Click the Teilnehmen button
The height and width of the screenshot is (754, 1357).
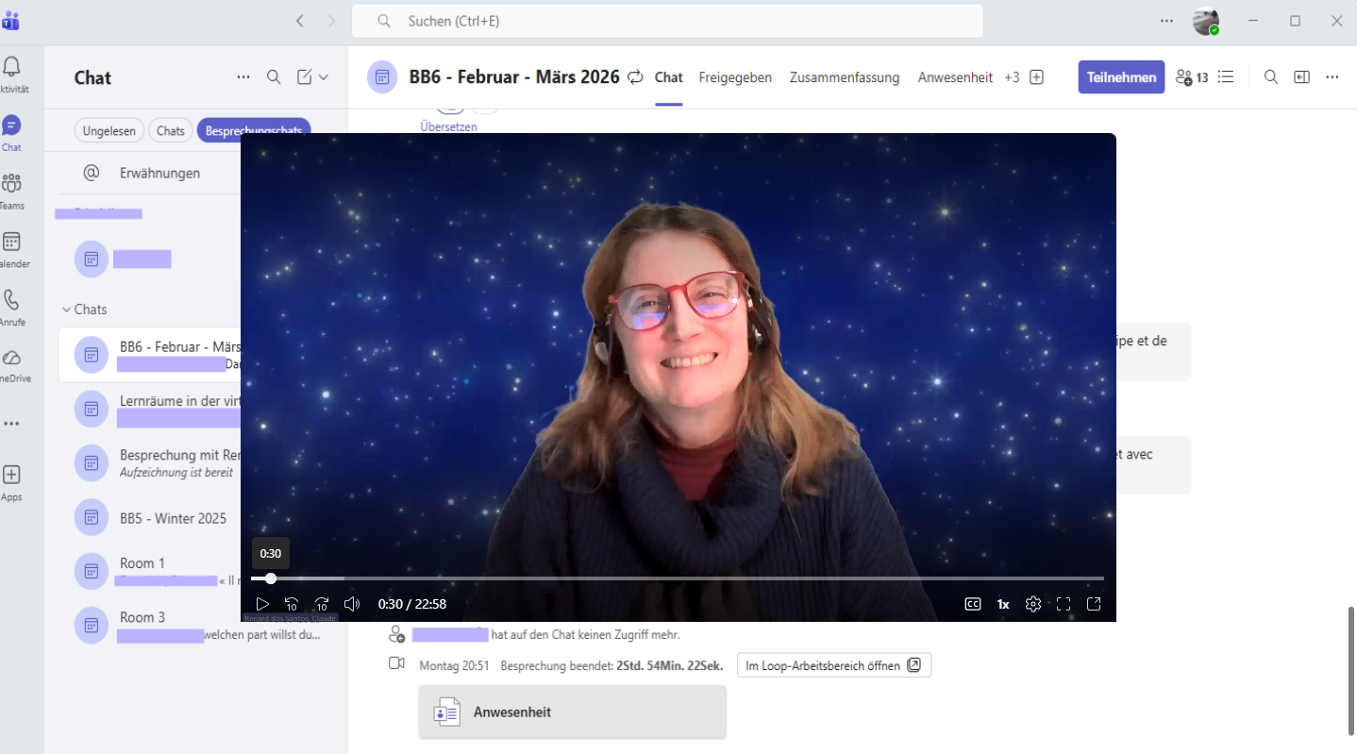[1121, 77]
